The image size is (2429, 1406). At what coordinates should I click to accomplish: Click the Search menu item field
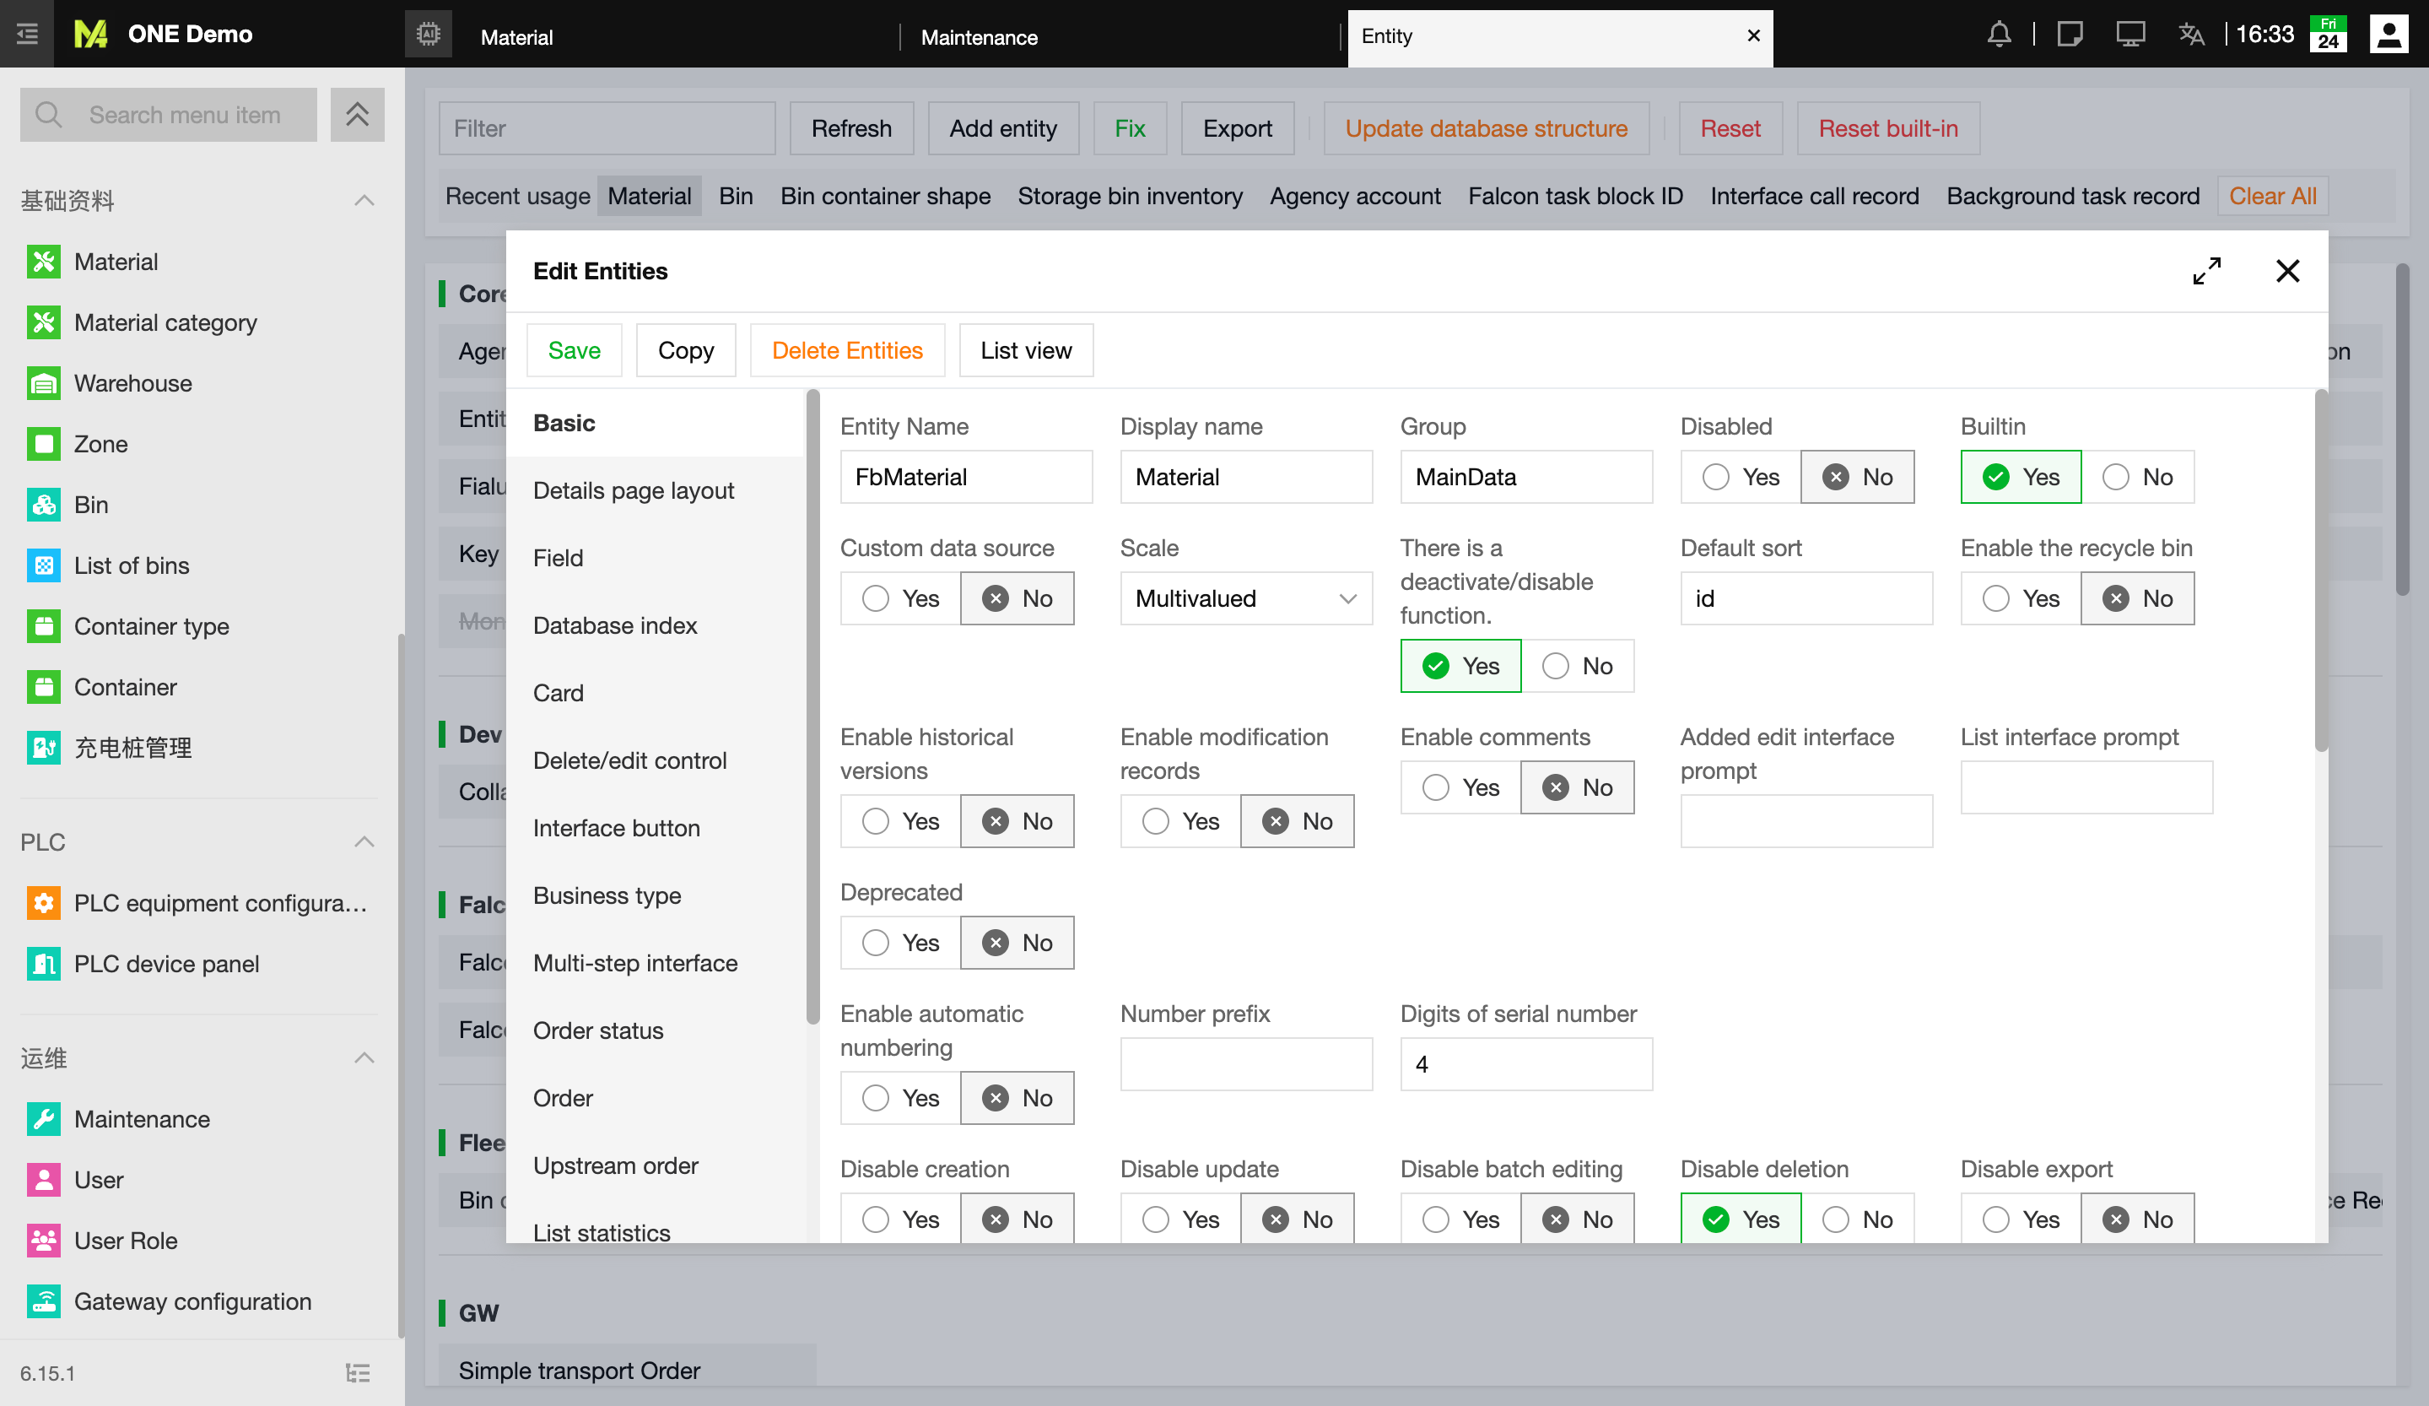click(x=168, y=115)
